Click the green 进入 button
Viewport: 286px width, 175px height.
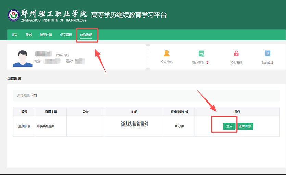[229, 126]
